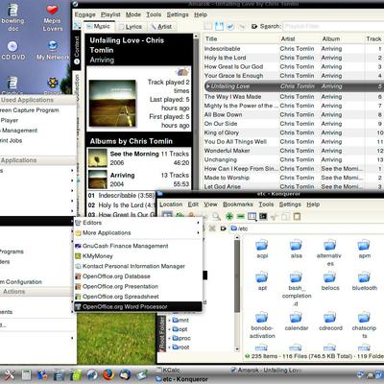Launch Thunderbird from the bottom panel
The width and height of the screenshot is (384, 384).
(x=125, y=374)
